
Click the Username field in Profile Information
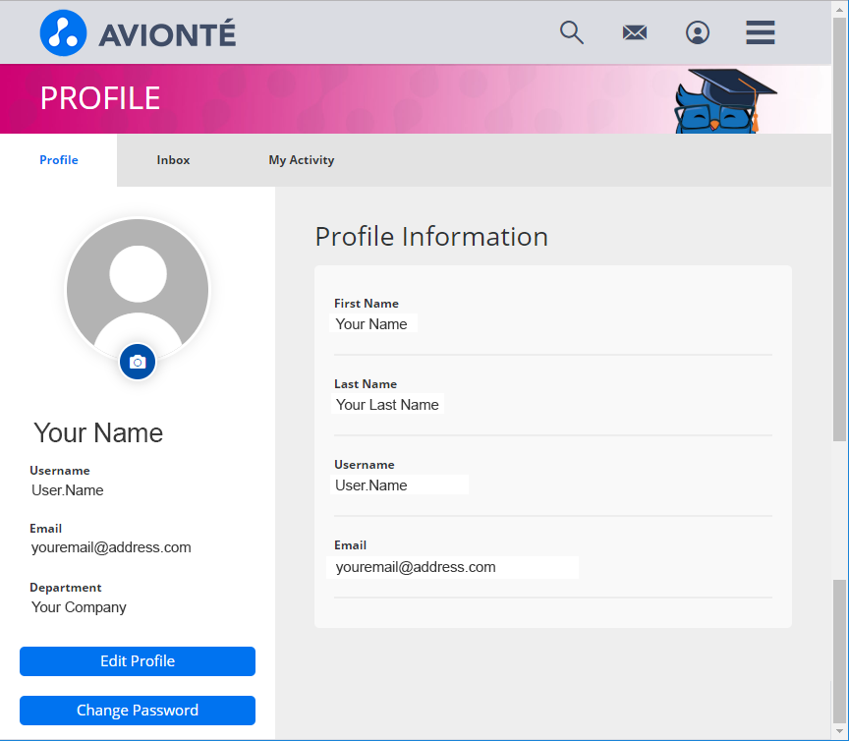coord(399,484)
